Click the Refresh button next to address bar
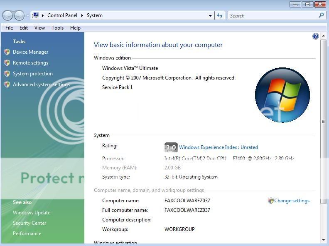Viewport: 329px width, 246px height. (x=220, y=15)
